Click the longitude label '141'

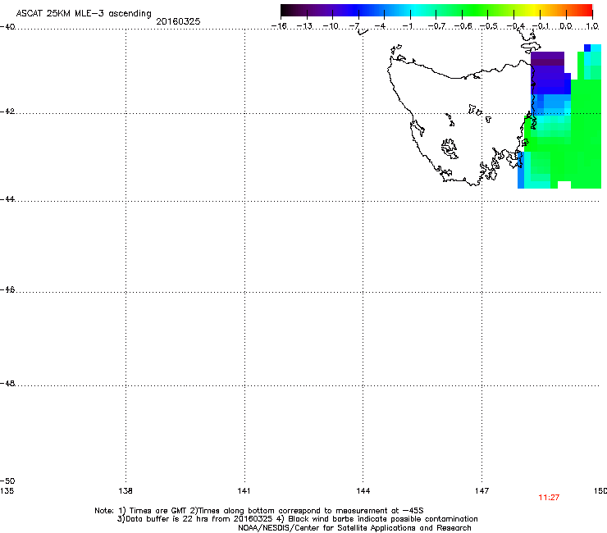pyautogui.click(x=244, y=491)
